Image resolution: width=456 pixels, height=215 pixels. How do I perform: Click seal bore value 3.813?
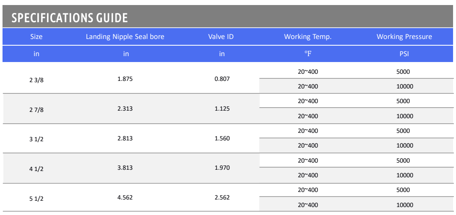tap(125, 168)
